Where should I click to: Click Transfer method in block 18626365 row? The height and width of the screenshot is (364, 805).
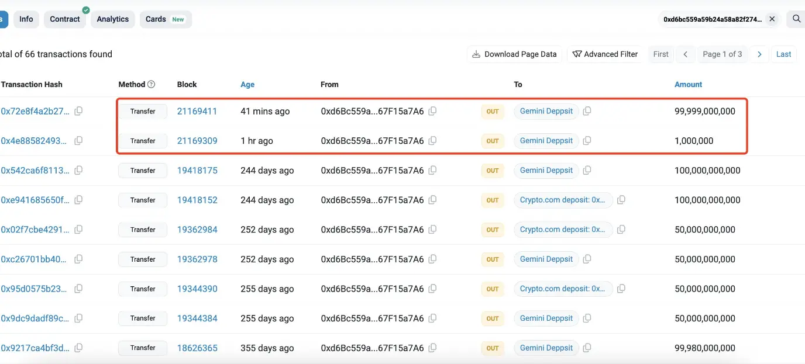click(x=143, y=348)
